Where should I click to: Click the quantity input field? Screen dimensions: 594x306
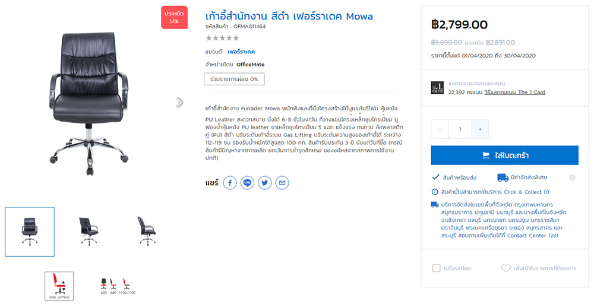tap(460, 129)
